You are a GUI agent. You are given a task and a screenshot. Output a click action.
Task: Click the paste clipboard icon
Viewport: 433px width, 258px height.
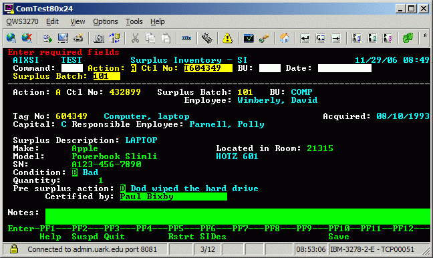click(x=166, y=38)
